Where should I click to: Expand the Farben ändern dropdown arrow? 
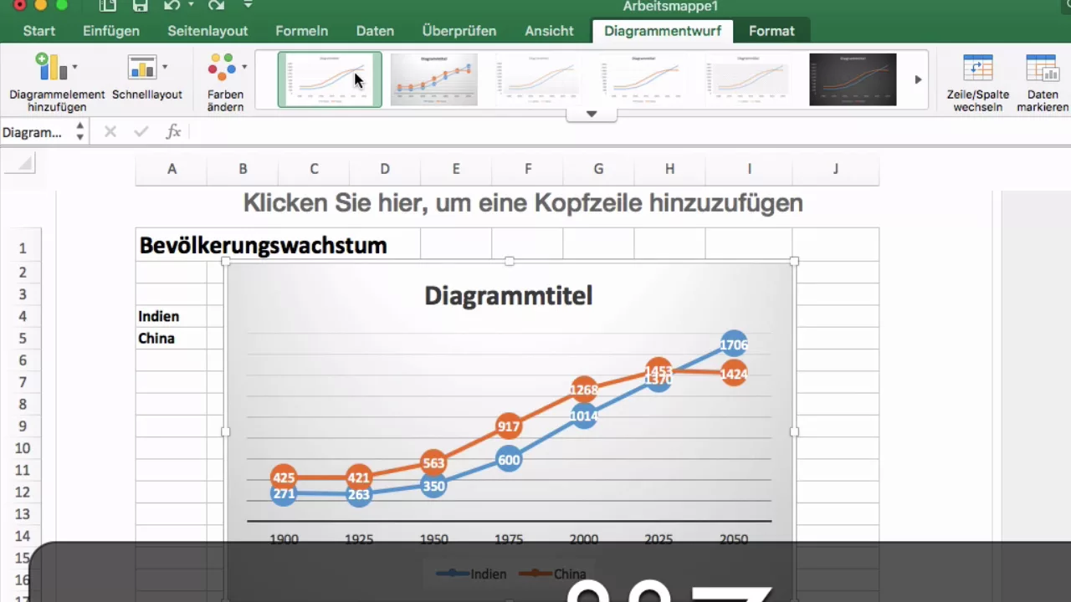point(244,67)
